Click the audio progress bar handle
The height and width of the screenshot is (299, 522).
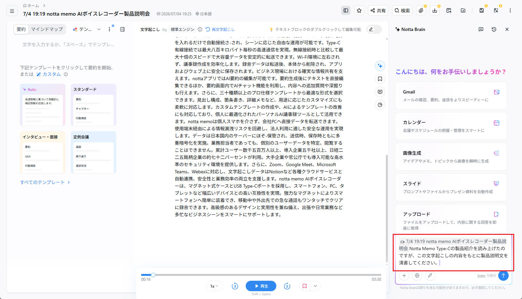(x=153, y=275)
